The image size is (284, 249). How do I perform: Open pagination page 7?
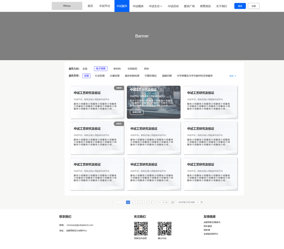point(156,202)
